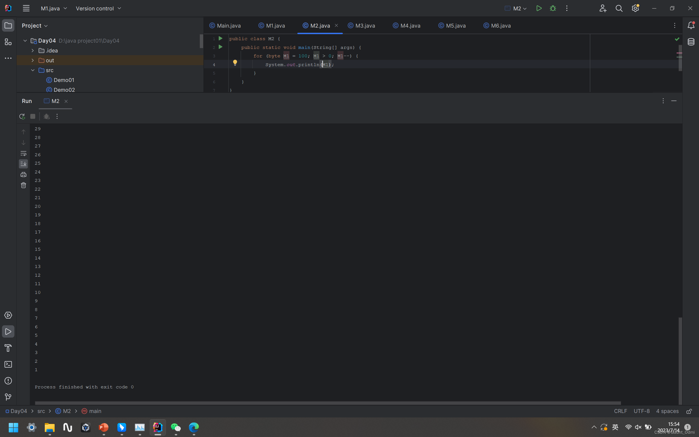
Task: Open the Services tool window
Action: [8, 315]
